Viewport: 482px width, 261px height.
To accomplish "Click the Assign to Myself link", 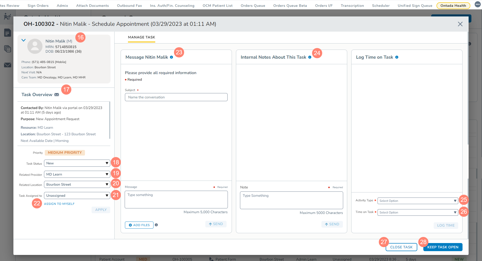I will [59, 204].
